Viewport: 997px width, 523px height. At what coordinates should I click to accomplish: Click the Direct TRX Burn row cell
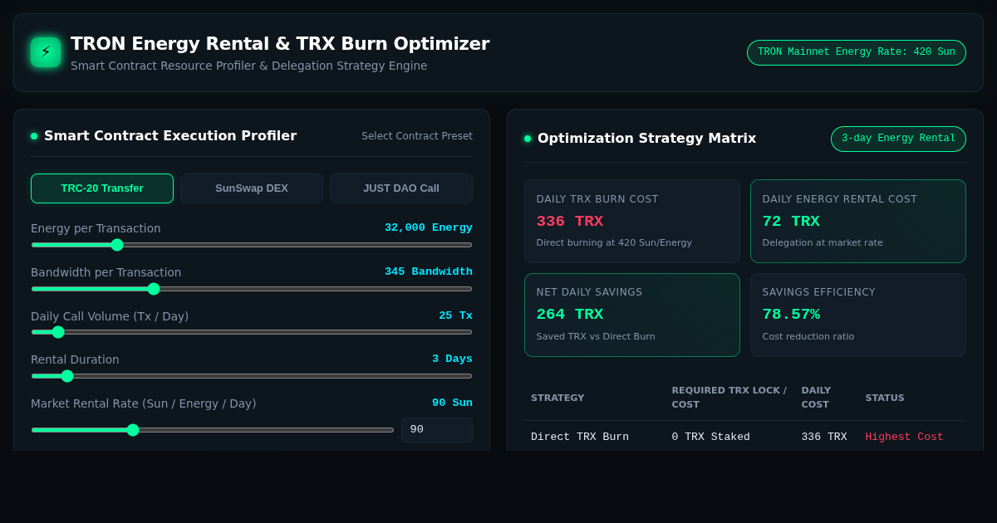580,437
